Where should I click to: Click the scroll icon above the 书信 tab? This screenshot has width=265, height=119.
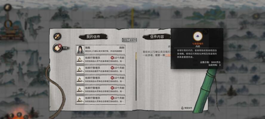(58, 36)
